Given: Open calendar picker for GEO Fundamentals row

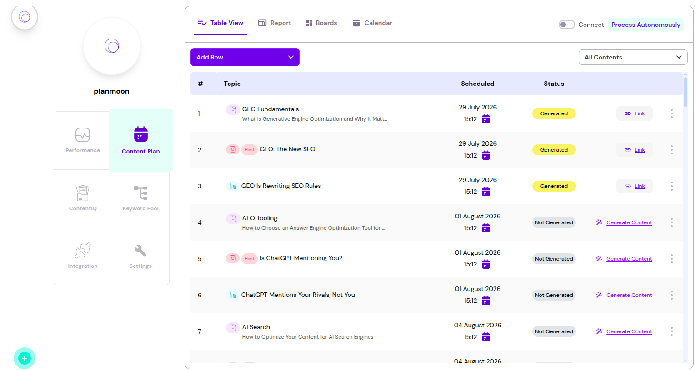Looking at the screenshot, I should pyautogui.click(x=486, y=119).
